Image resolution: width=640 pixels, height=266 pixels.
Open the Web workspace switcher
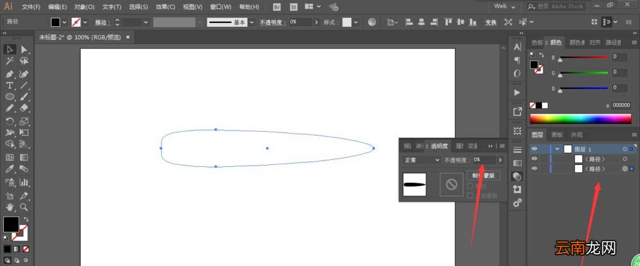505,6
